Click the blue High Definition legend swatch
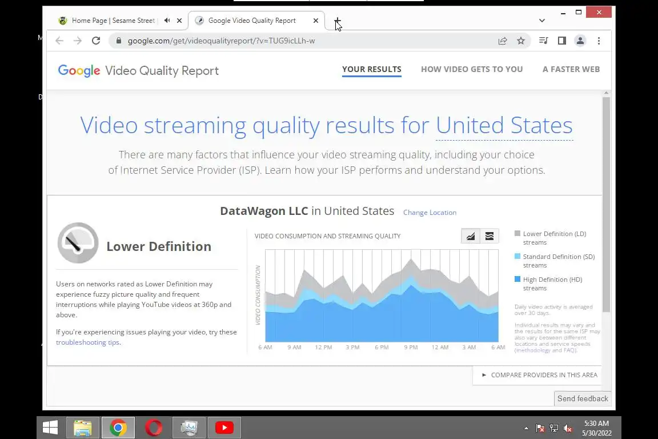The height and width of the screenshot is (439, 658). tap(517, 279)
